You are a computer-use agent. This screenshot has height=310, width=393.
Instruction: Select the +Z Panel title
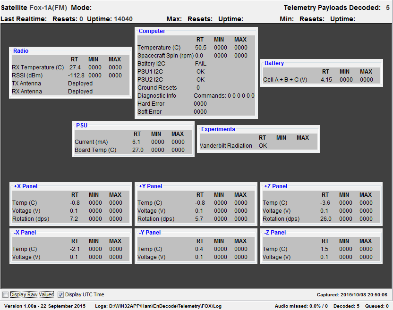click(275, 186)
